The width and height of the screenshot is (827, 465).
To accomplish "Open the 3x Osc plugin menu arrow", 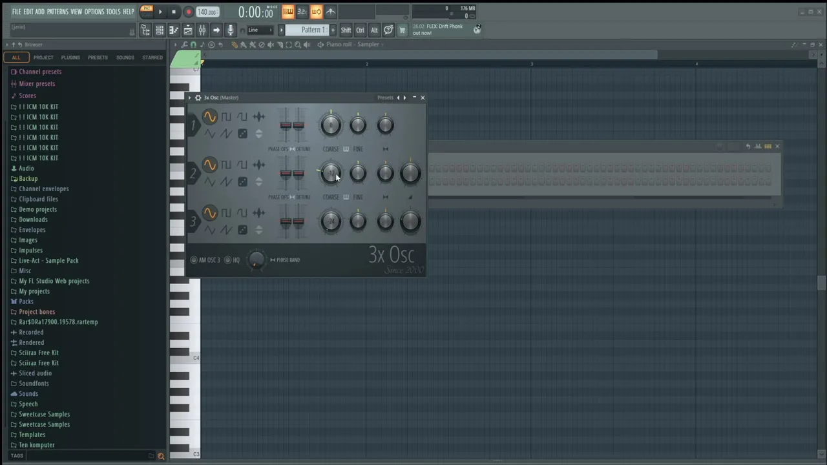I will pyautogui.click(x=191, y=98).
